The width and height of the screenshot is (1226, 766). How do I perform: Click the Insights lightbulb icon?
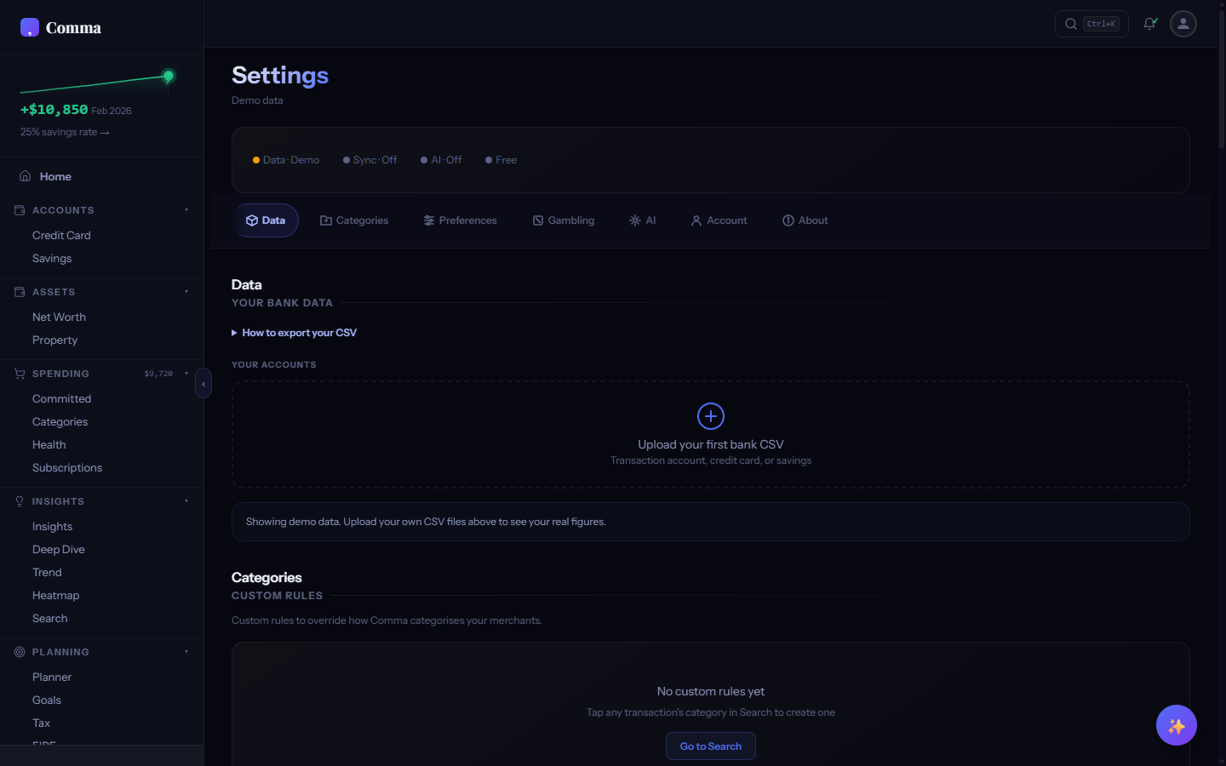(x=19, y=501)
